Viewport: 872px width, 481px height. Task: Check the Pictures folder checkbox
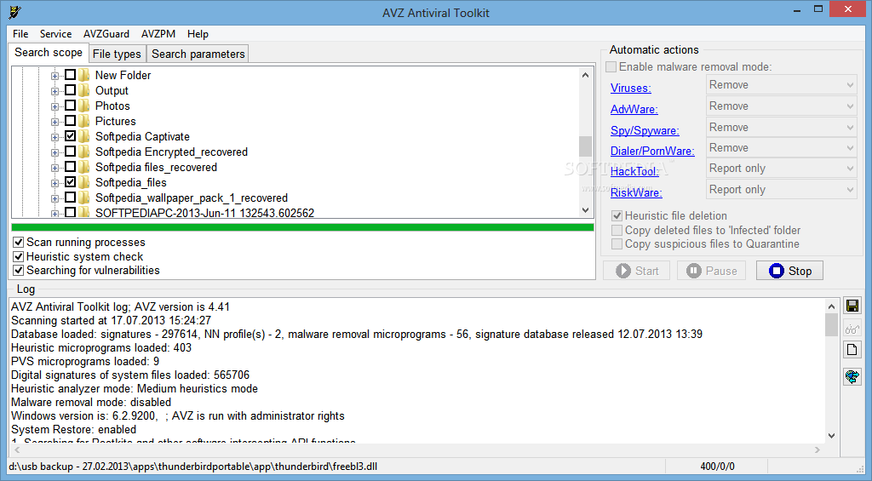coord(70,121)
